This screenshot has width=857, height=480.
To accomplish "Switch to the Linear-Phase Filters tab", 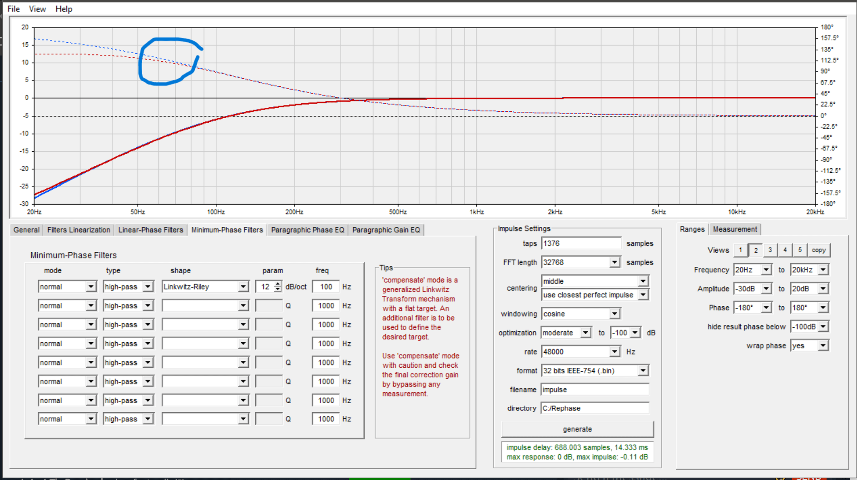I will coord(150,230).
